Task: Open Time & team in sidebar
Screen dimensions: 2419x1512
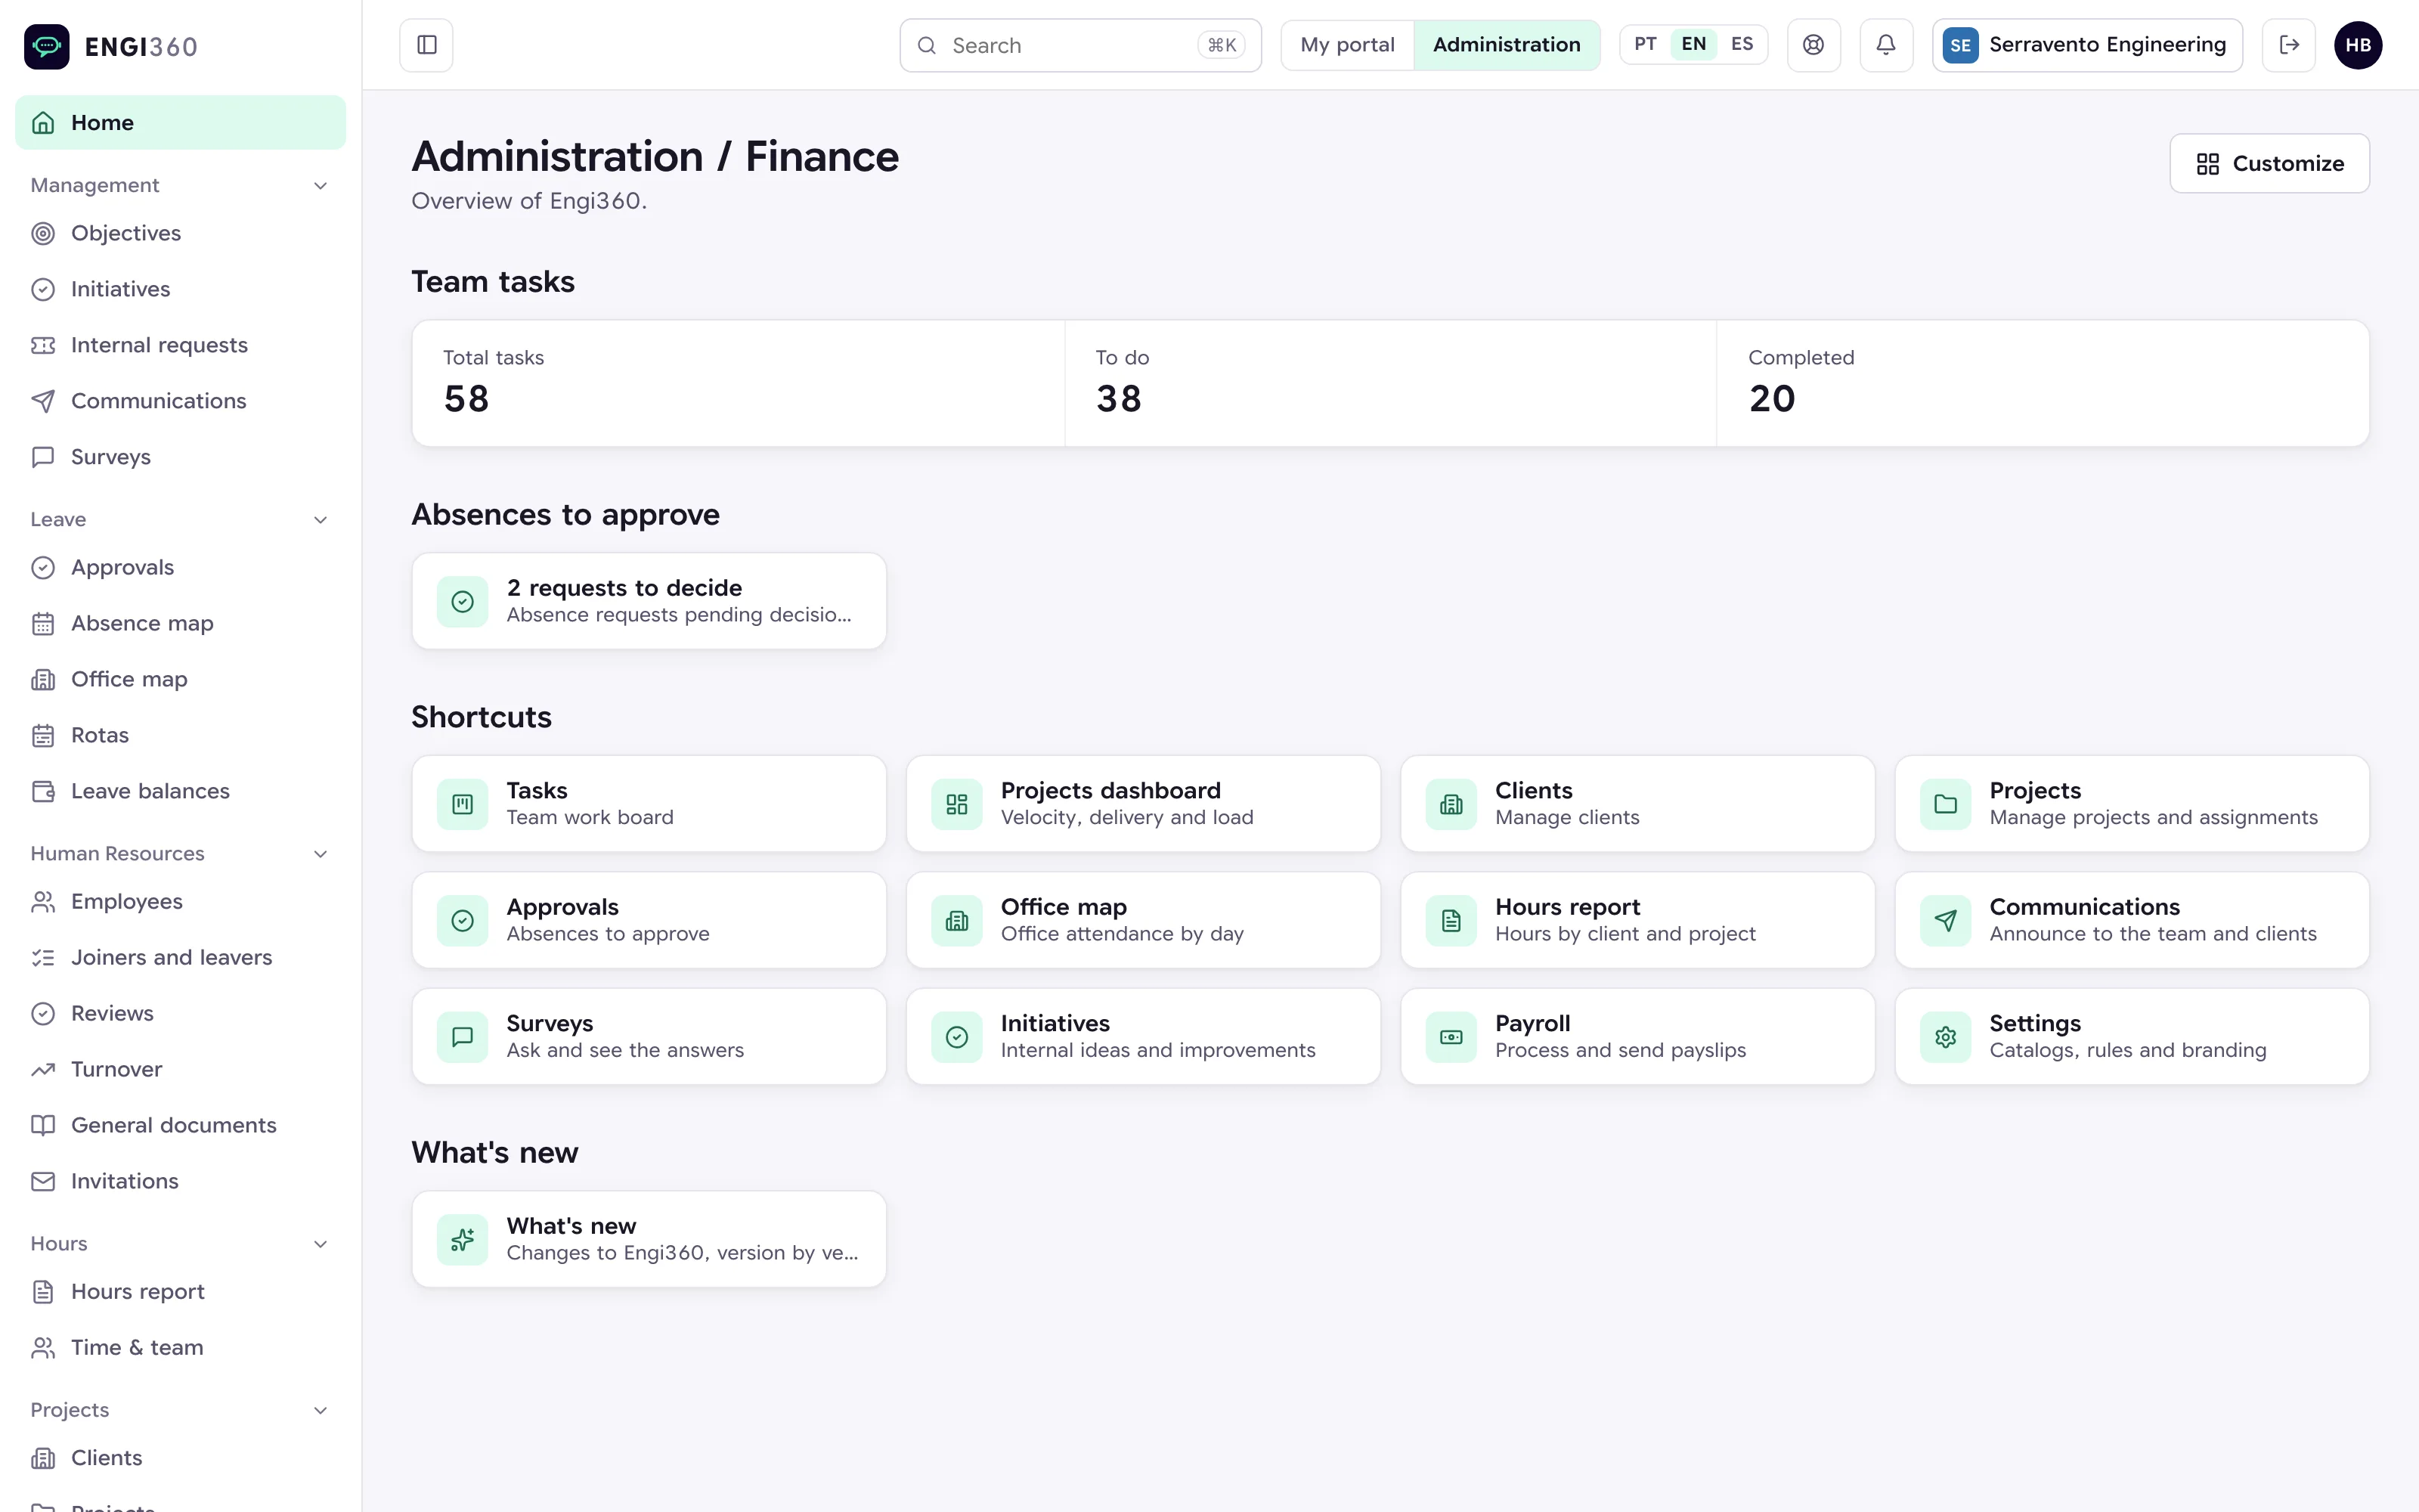Action: click(x=180, y=1347)
